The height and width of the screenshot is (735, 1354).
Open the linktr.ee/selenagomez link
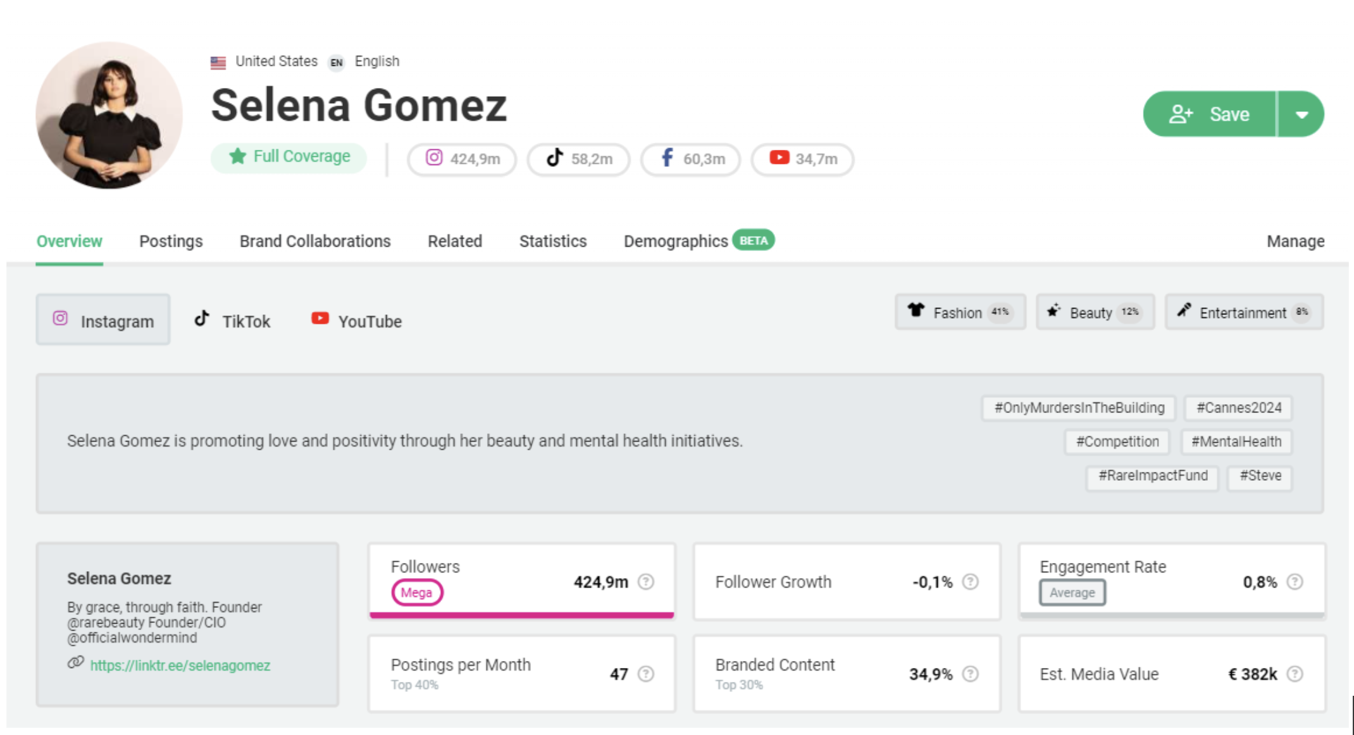(x=180, y=665)
